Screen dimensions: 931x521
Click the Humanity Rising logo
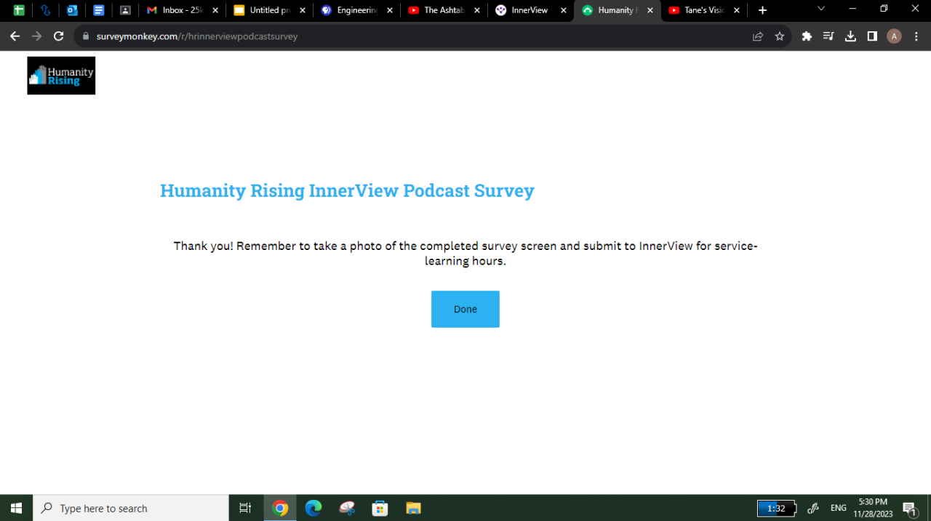(61, 76)
